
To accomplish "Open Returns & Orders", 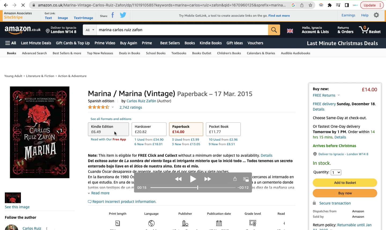I will tap(345, 30).
